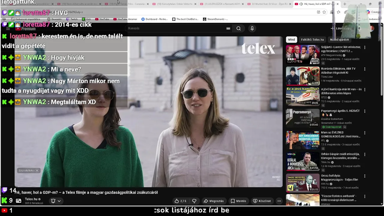Switch to the Komolytalan: Orbán Viktor tab

tap(174, 4)
